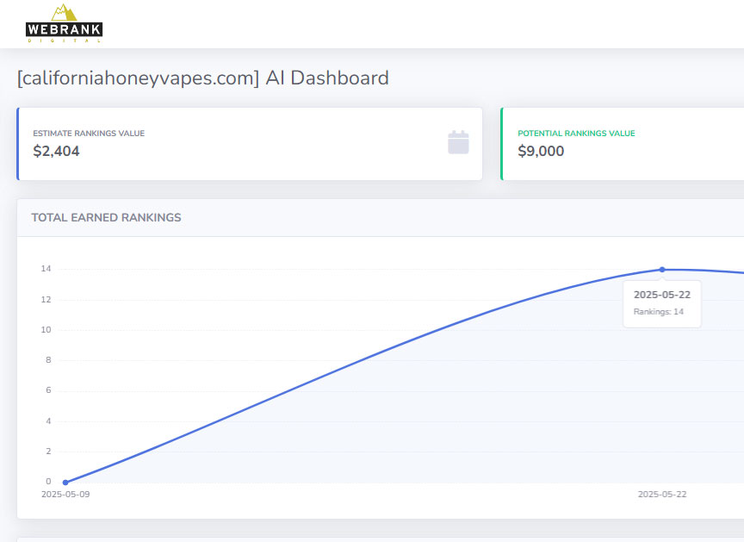The height and width of the screenshot is (542, 744).
Task: Click the 8 label on the y-axis
Action: [48, 360]
